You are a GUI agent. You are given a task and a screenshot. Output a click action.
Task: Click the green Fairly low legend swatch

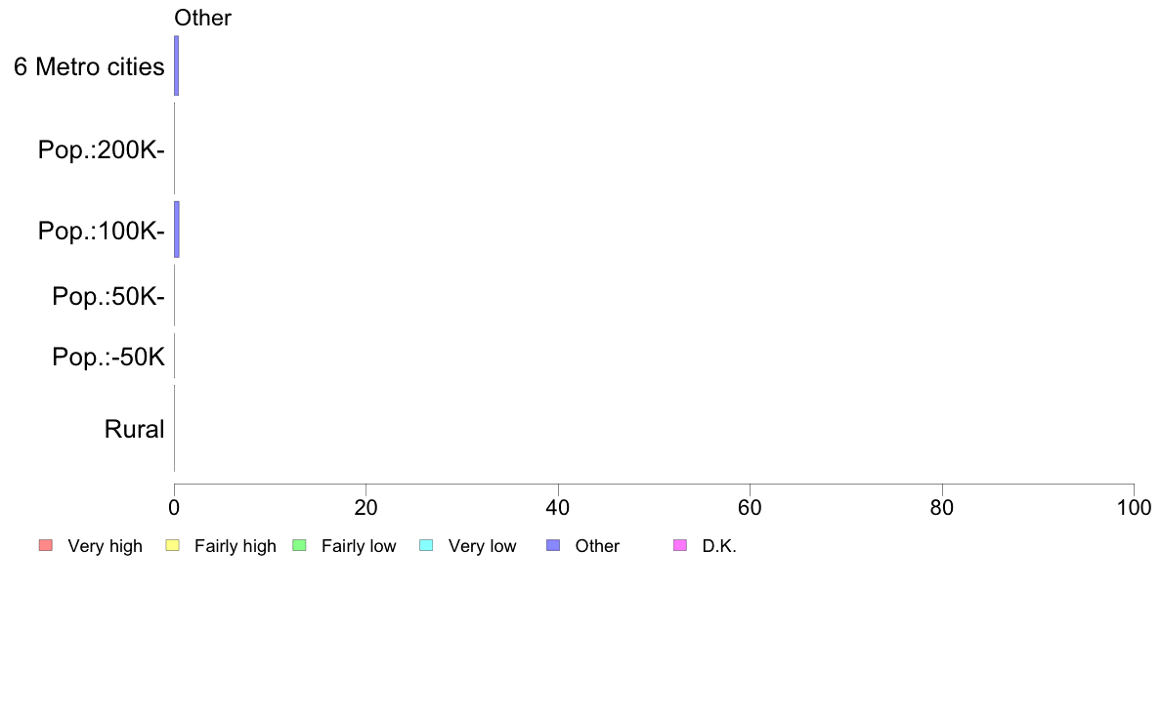coord(299,546)
